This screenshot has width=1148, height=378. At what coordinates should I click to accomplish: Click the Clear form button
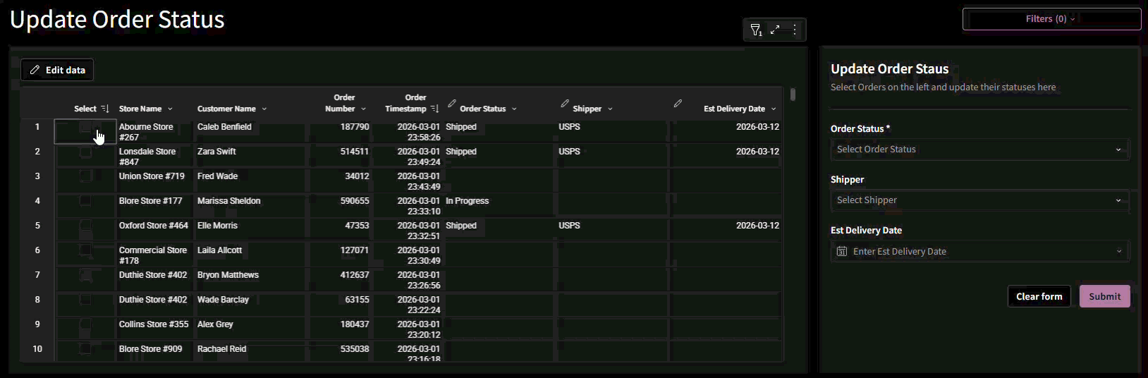(x=1039, y=296)
